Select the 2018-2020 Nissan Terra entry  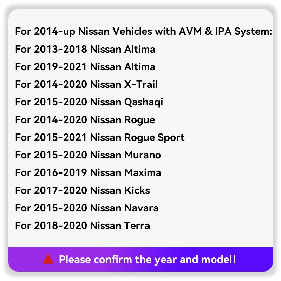tap(83, 226)
